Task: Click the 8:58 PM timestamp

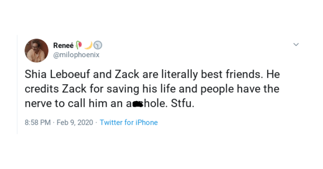Action: [38, 123]
